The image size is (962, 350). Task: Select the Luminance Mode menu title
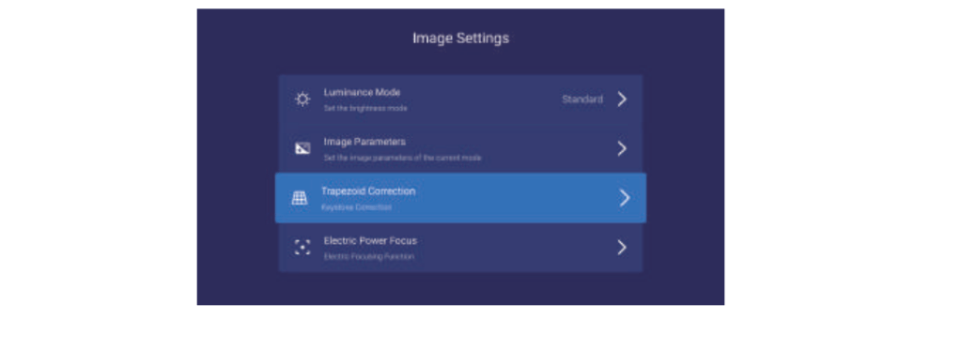click(x=362, y=93)
